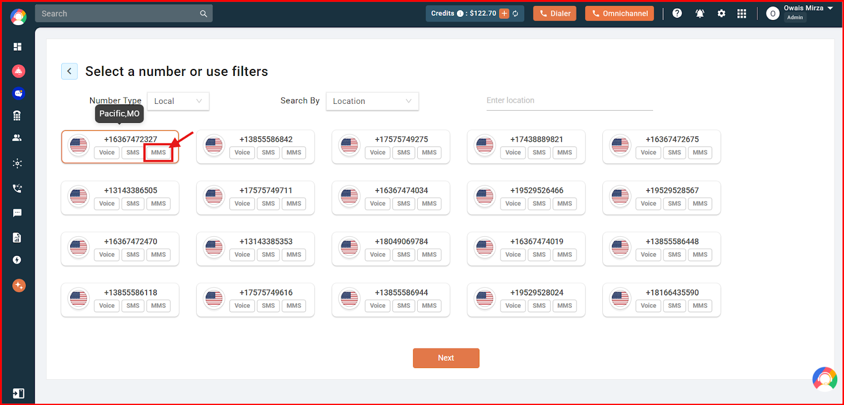This screenshot has height=405, width=844.
Task: Open the contacts people icon in sidebar
Action: point(17,138)
